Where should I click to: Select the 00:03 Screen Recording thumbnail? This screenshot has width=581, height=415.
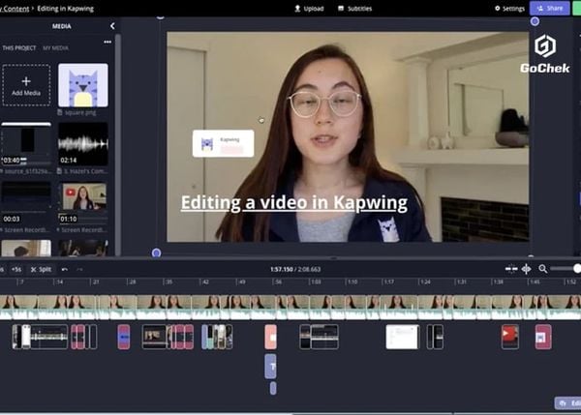point(26,202)
